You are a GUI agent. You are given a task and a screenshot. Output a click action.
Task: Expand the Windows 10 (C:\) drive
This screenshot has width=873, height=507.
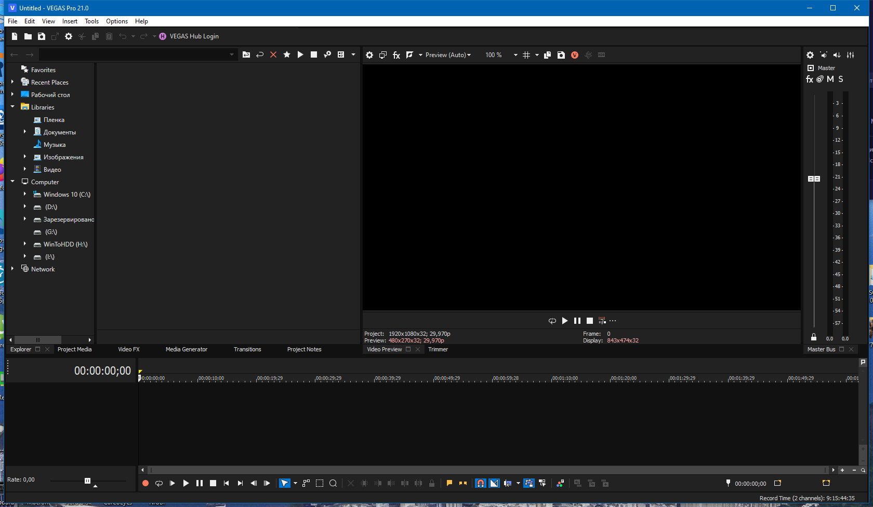pyautogui.click(x=25, y=194)
